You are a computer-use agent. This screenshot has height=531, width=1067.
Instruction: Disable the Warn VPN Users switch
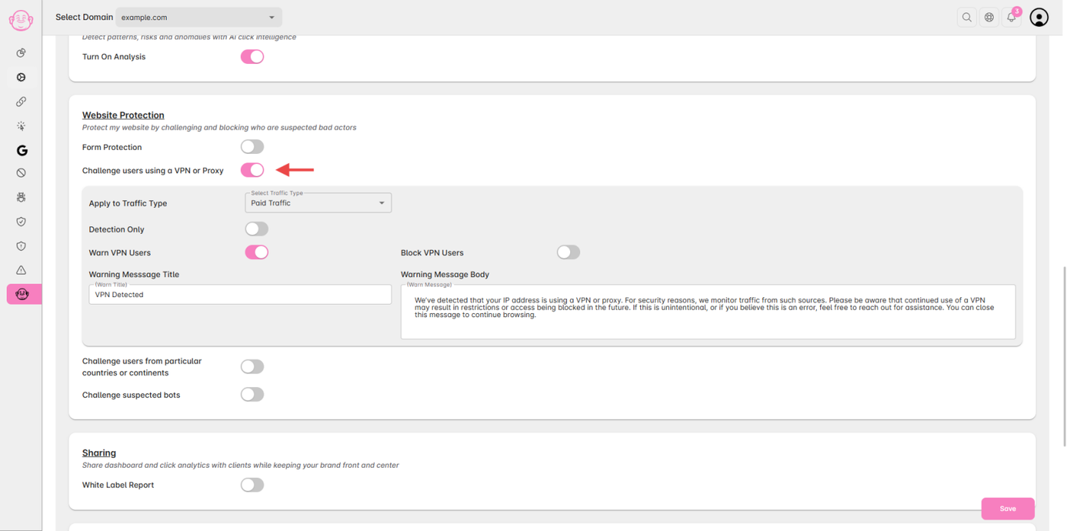pos(257,252)
